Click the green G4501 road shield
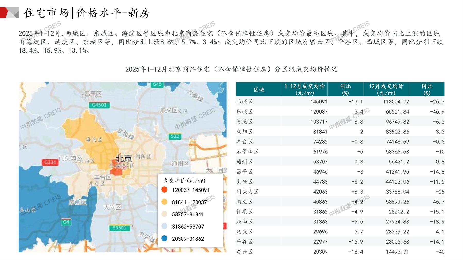Image resolution: width=463 pixels, height=260 pixels. [99, 105]
